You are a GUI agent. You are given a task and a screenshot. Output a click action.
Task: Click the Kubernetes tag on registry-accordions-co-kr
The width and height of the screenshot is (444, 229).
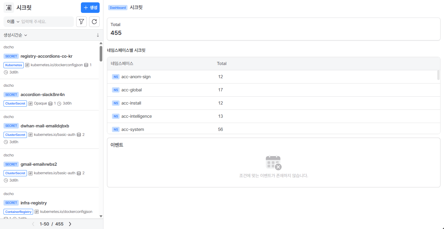point(13,65)
